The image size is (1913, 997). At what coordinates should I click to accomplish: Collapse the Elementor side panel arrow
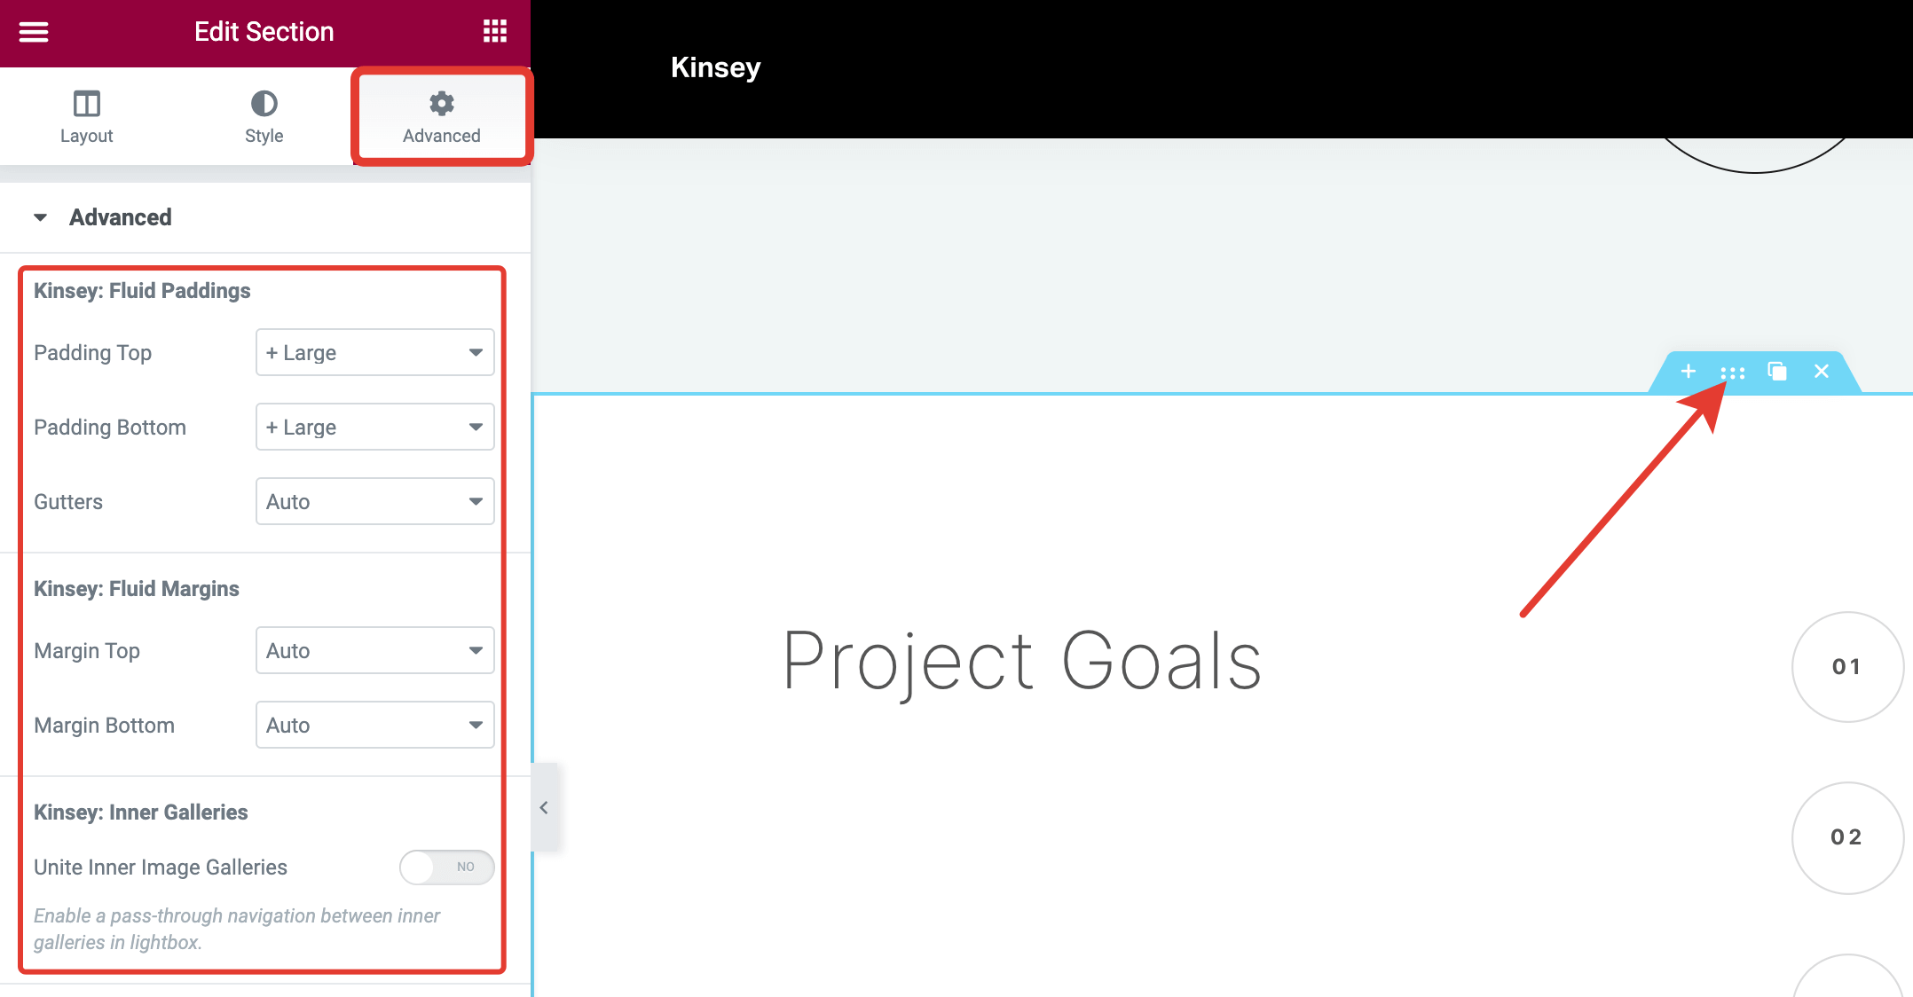[x=544, y=807]
